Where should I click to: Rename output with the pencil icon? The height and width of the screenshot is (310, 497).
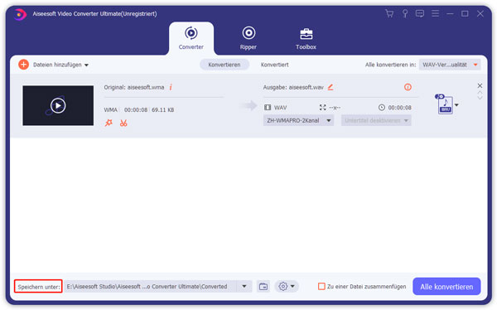[331, 87]
